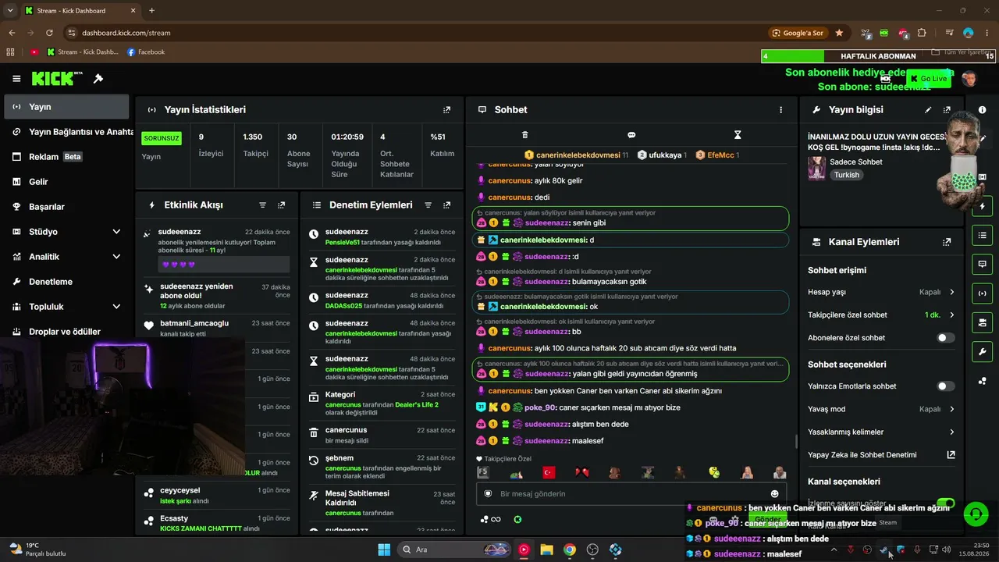999x562 pixels.
Task: Click the moderator sword icon beside logo
Action: tap(98, 79)
